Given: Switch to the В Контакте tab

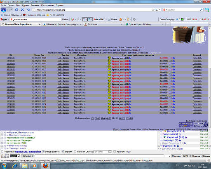Looking at the screenshot, I should (62, 24).
